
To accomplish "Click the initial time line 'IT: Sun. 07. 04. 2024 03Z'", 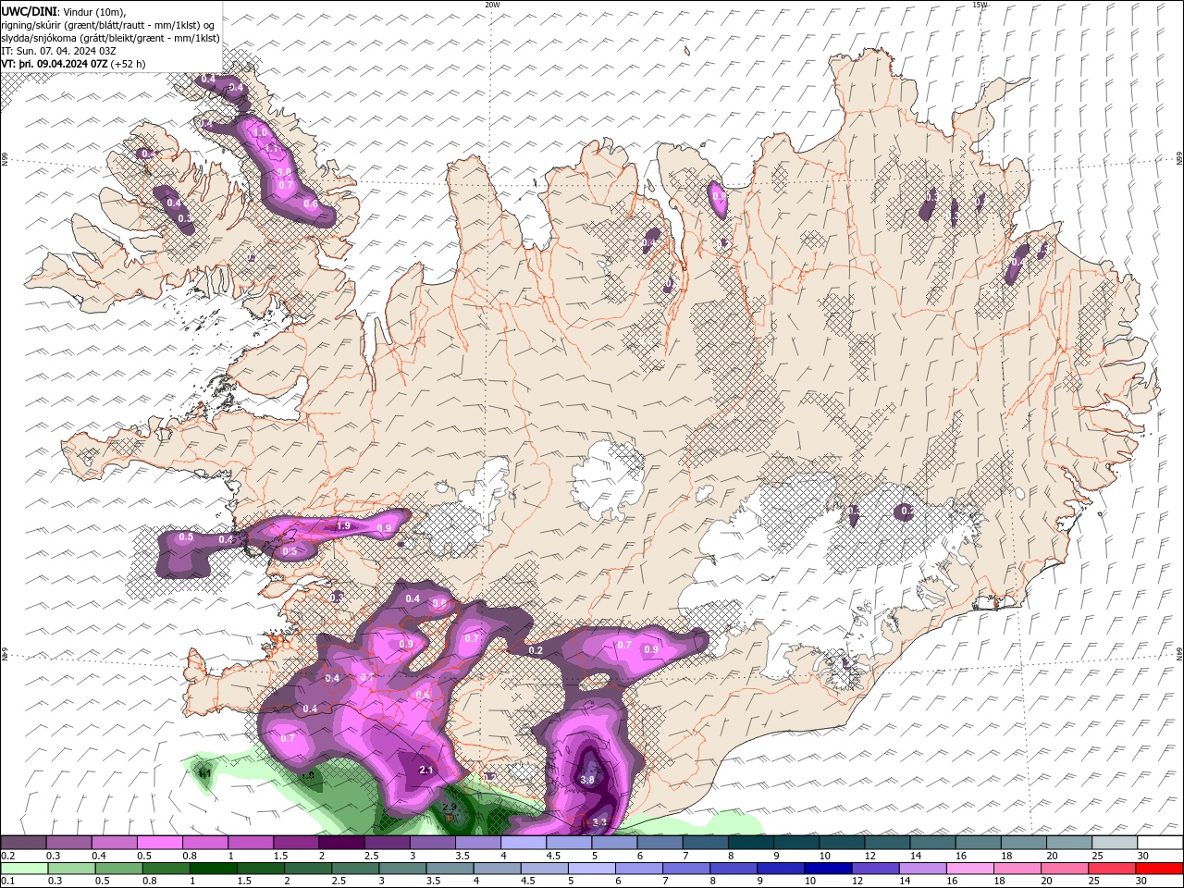I will point(57,51).
